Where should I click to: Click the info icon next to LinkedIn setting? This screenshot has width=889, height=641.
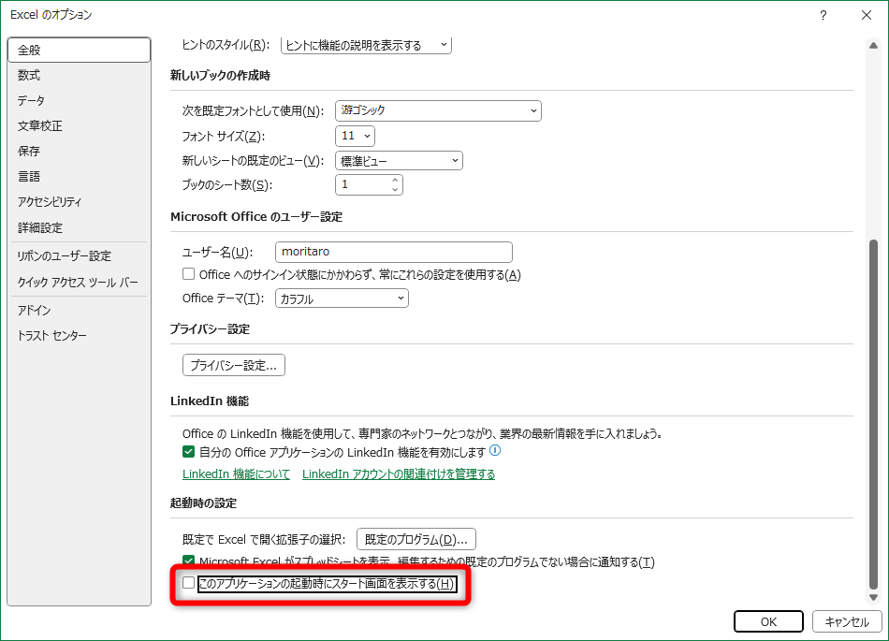pyautogui.click(x=494, y=451)
